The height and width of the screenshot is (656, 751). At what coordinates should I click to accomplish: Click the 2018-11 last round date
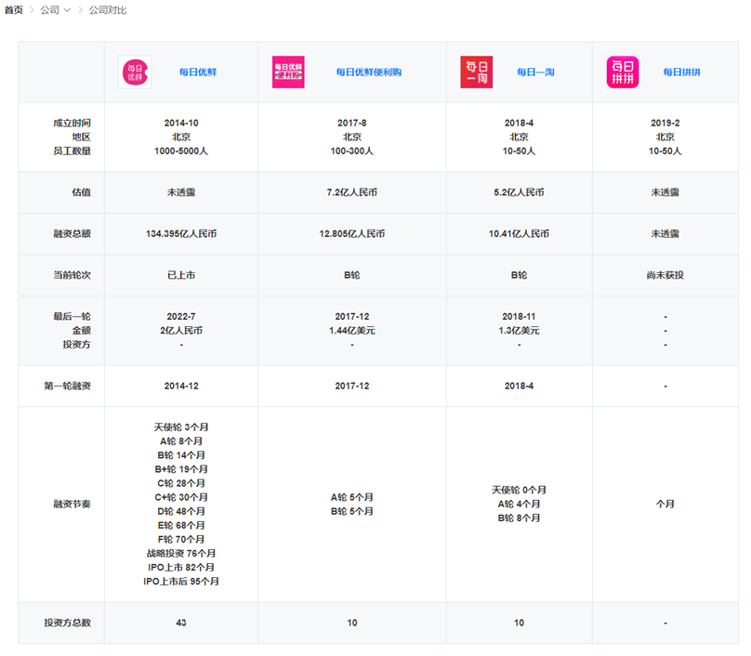tap(519, 317)
